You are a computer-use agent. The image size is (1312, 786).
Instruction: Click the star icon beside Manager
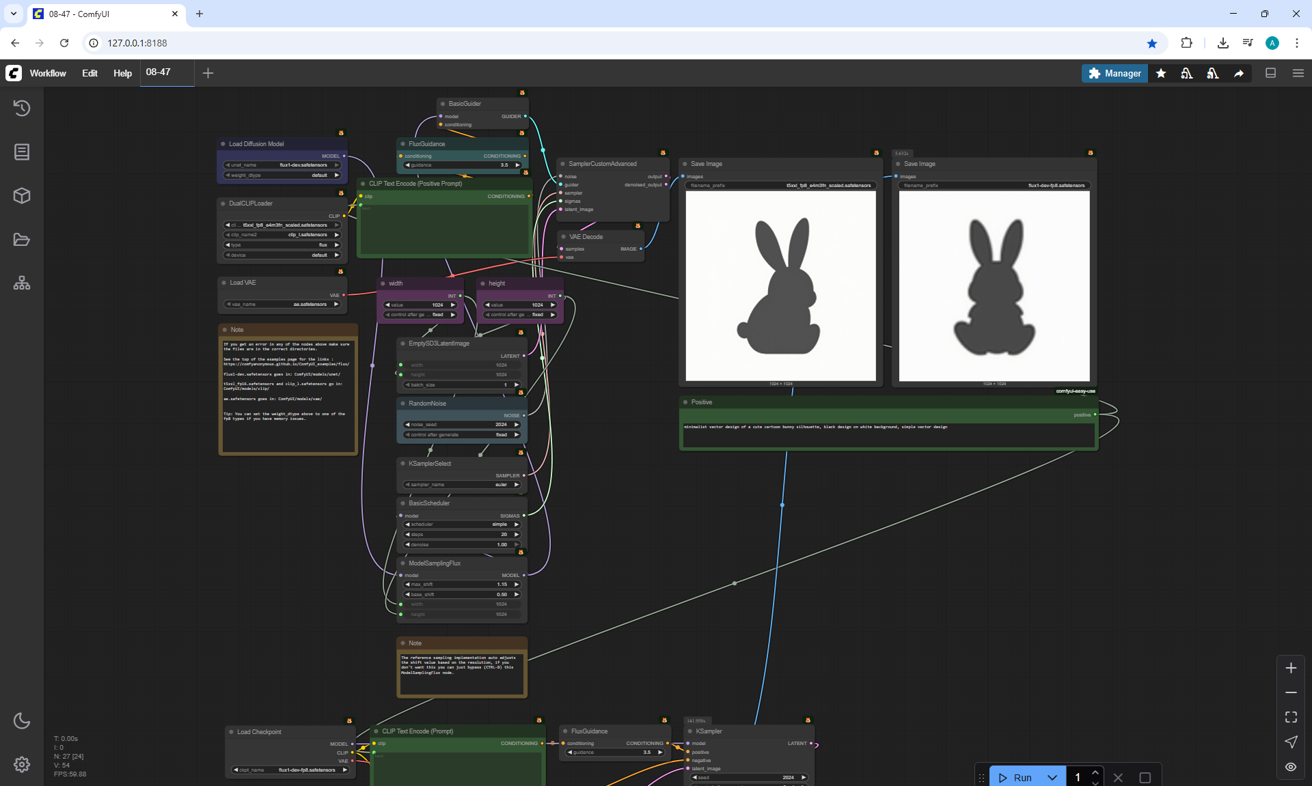click(x=1161, y=73)
